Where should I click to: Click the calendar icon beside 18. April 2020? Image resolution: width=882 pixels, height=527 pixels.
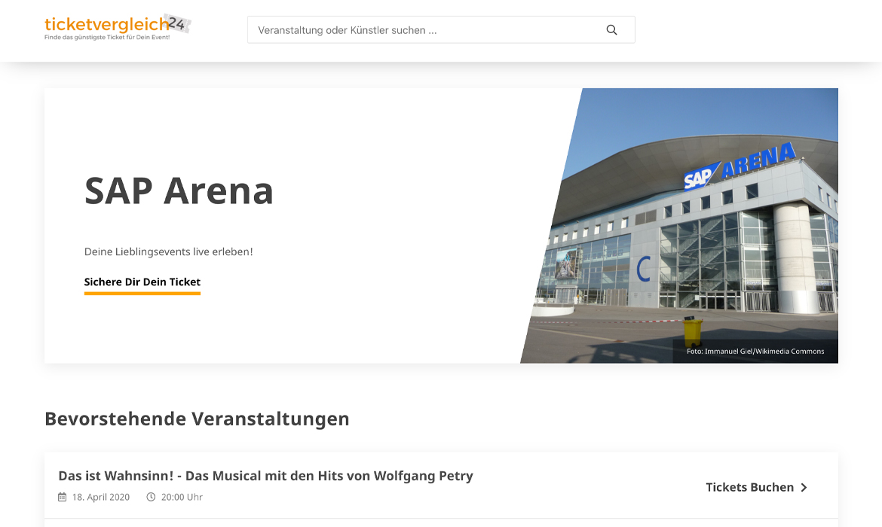click(x=63, y=497)
